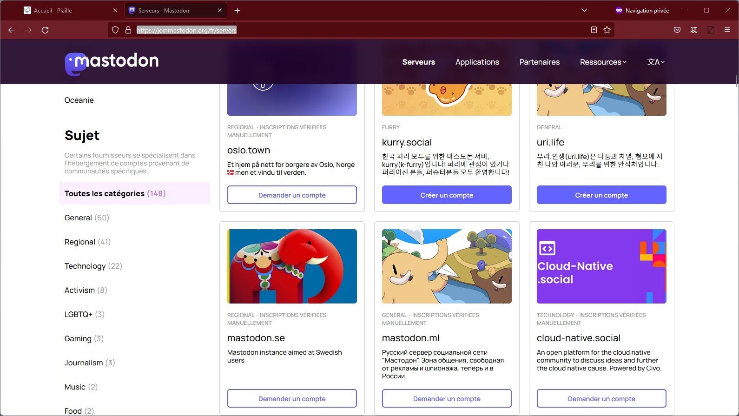The width and height of the screenshot is (739, 416).
Task: Click the oslo.town server banner image
Action: tap(292, 100)
